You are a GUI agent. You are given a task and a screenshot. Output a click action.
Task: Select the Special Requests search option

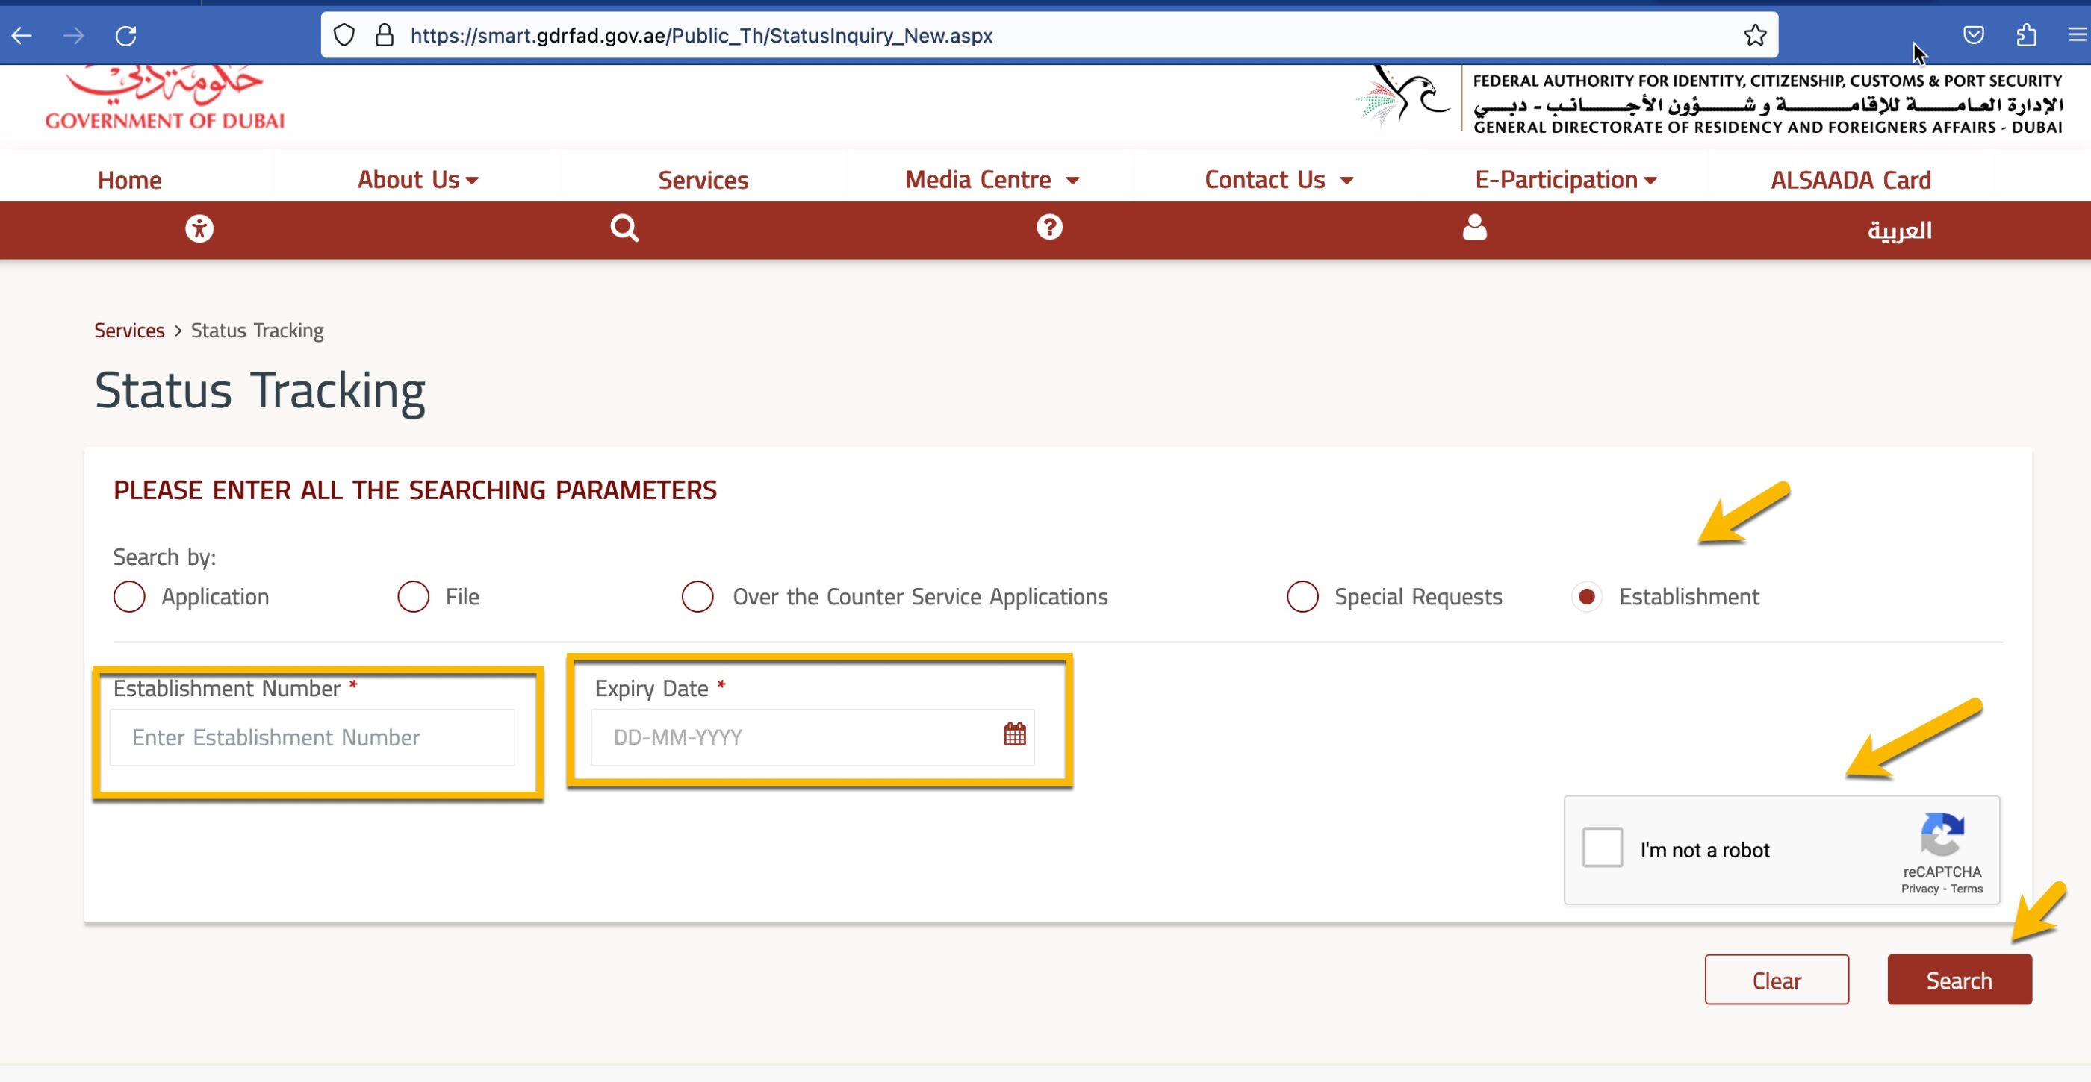pyautogui.click(x=1302, y=596)
